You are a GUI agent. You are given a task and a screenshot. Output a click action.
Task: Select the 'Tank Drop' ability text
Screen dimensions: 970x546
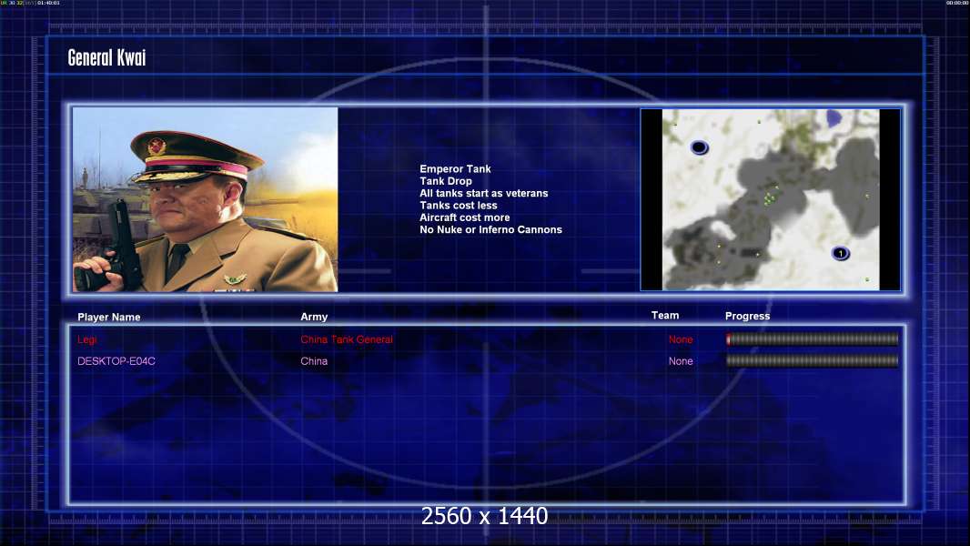point(445,181)
